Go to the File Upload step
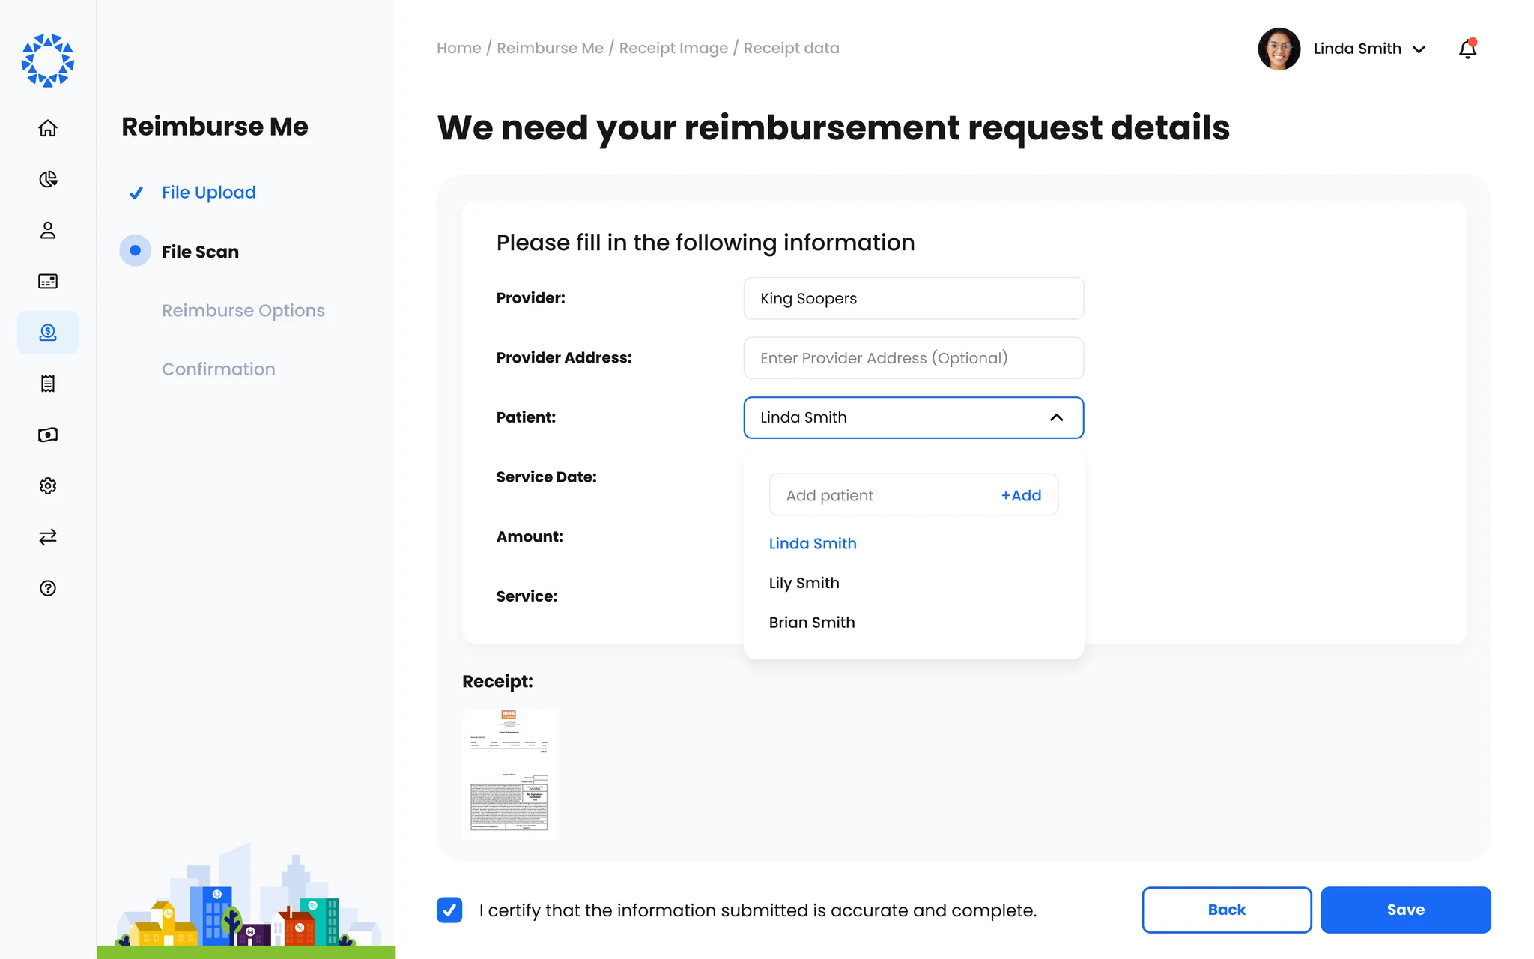The width and height of the screenshot is (1534, 959). click(x=208, y=193)
